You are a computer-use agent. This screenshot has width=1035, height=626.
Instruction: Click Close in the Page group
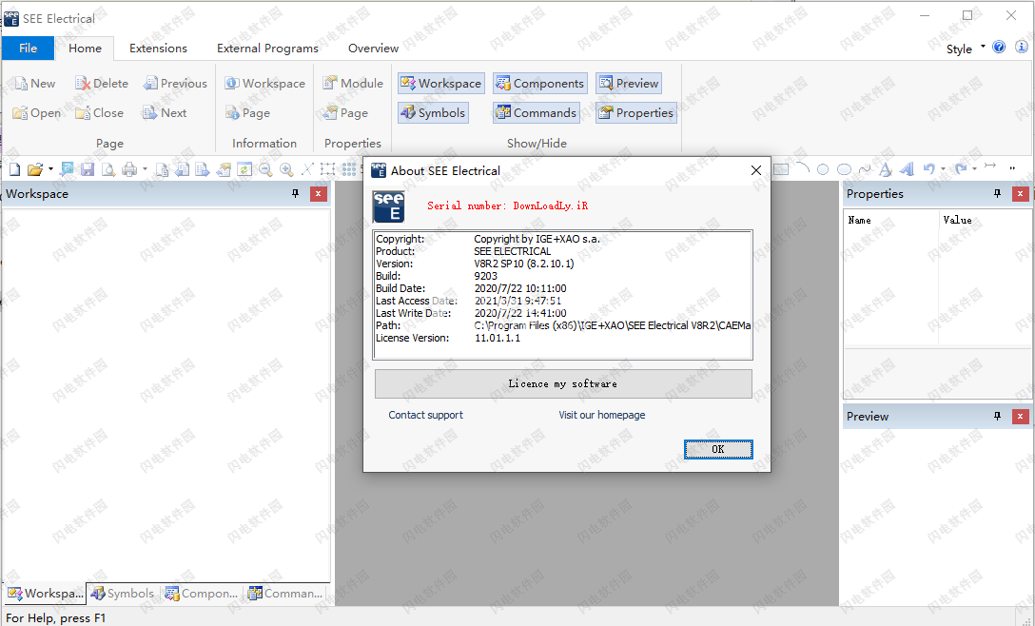(100, 113)
